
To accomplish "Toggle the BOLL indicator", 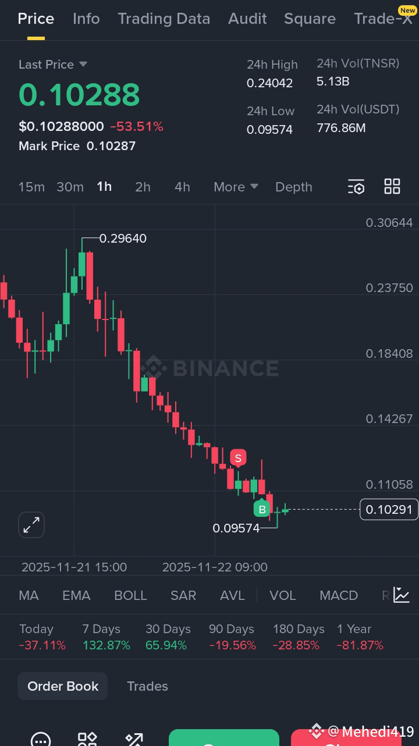I will pyautogui.click(x=130, y=595).
